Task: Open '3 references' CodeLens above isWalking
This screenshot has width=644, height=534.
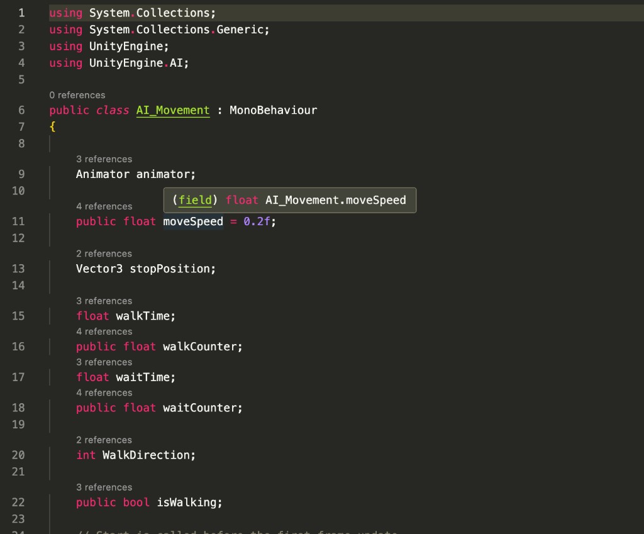Action: click(x=104, y=487)
